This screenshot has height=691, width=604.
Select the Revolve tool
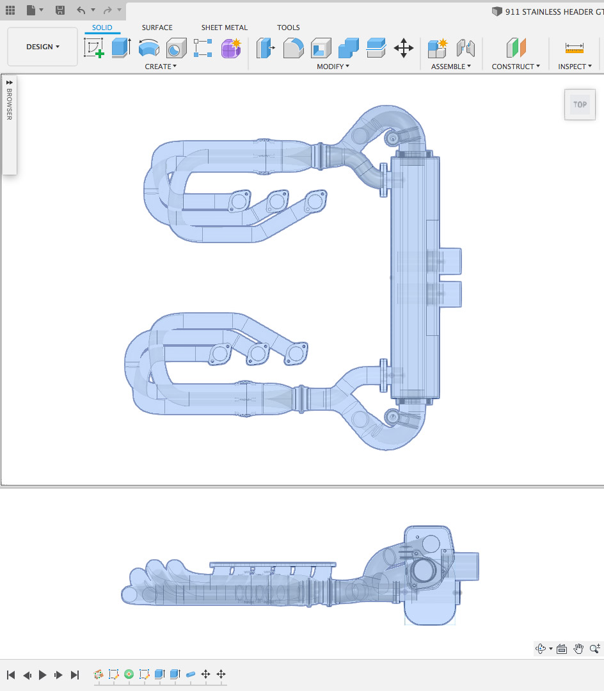point(149,47)
